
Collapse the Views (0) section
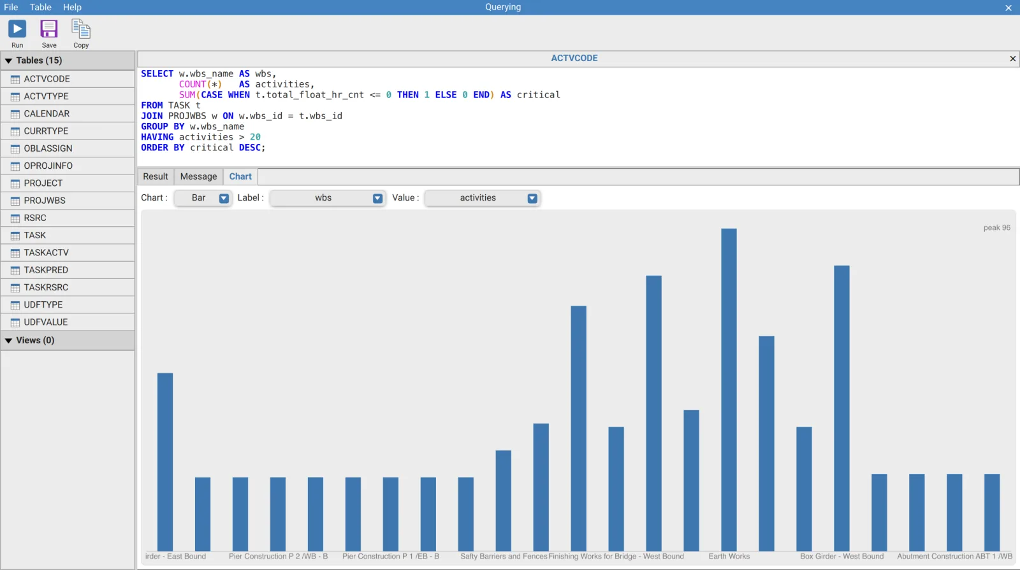9,341
